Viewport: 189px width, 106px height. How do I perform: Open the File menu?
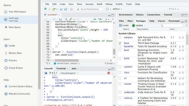pos(47,4)
